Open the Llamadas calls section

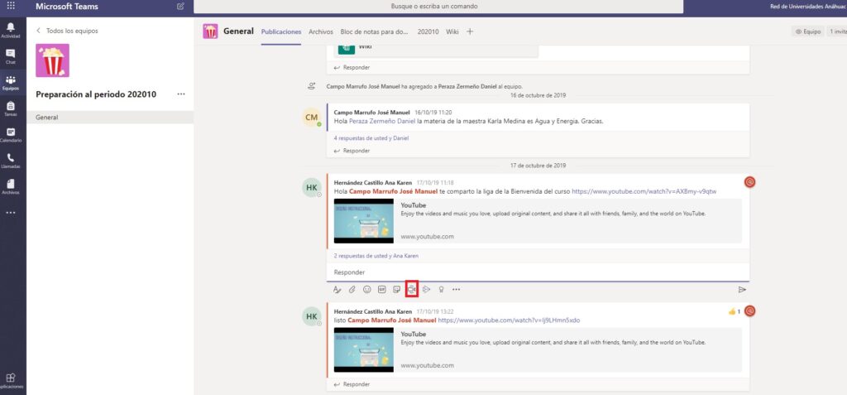pos(11,160)
